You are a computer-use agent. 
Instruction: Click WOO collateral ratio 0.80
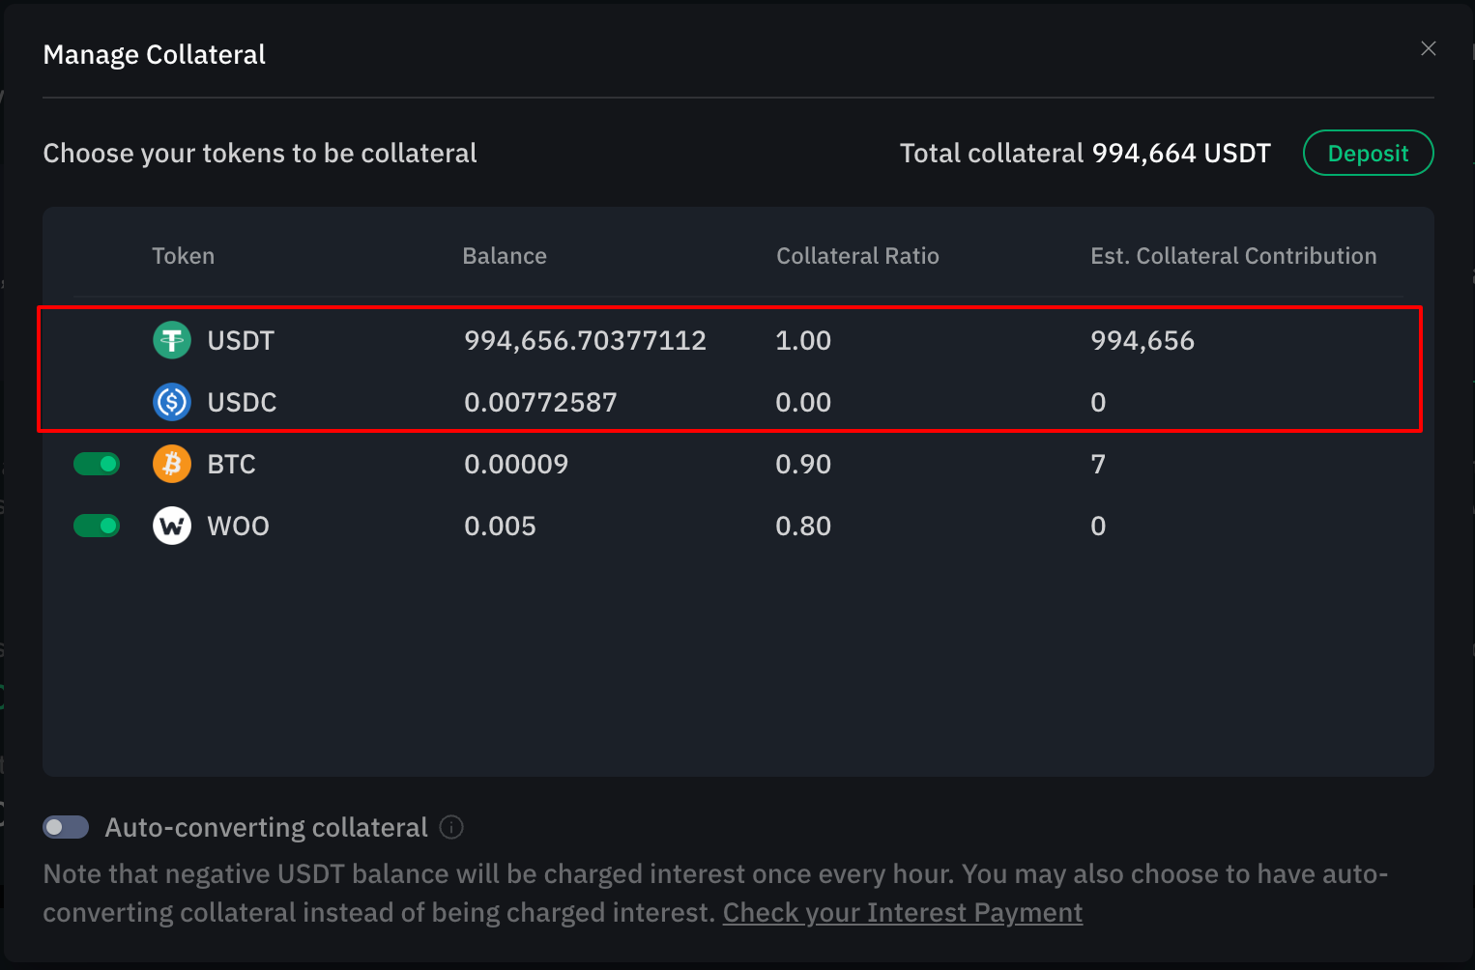click(x=803, y=526)
